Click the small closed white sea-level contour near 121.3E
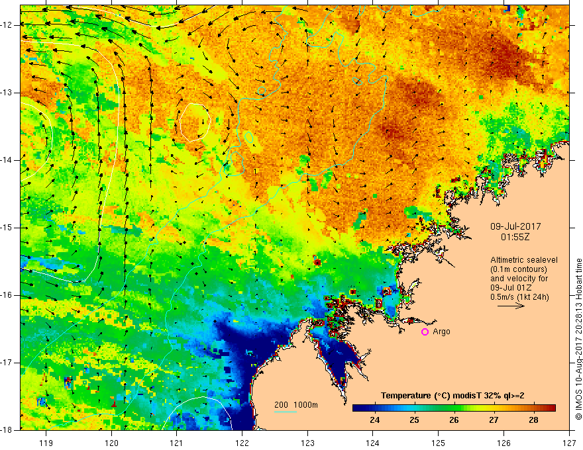 tap(195, 122)
